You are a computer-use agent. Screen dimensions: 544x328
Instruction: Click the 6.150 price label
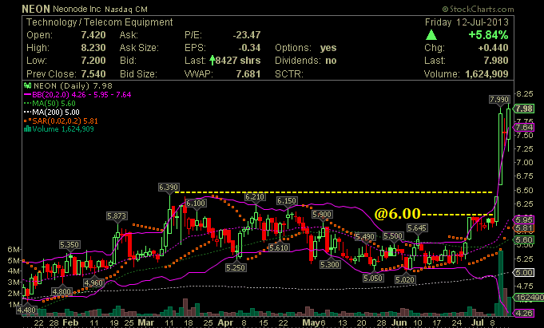coord(287,201)
